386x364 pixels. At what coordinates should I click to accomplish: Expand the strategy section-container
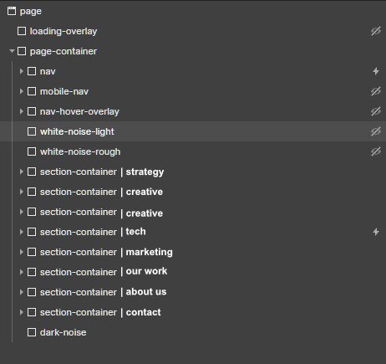(x=22, y=172)
